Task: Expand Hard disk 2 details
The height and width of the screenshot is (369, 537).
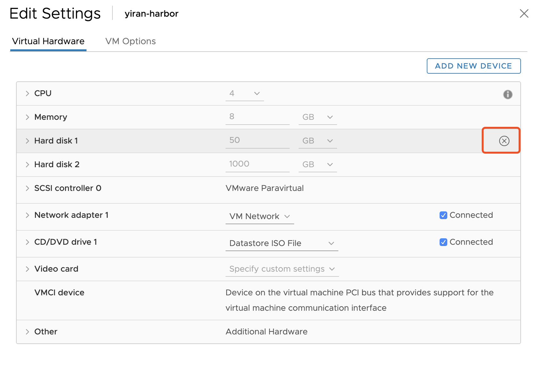Action: point(28,165)
